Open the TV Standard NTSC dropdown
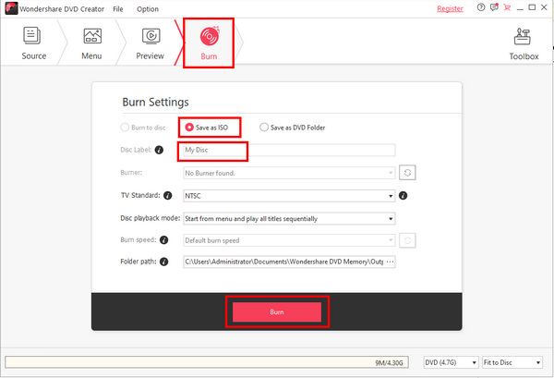 (x=289, y=196)
